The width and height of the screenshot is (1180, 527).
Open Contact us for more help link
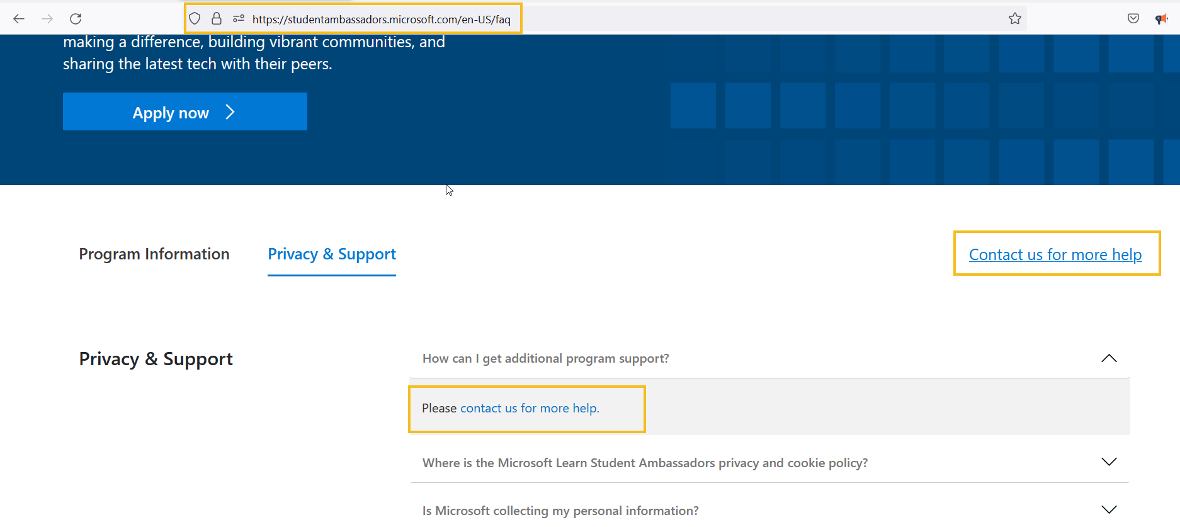[1055, 254]
